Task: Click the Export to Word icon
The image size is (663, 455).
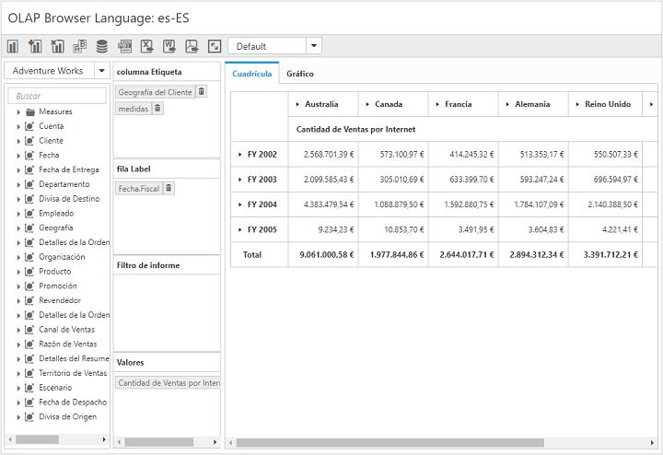Action: (x=169, y=46)
